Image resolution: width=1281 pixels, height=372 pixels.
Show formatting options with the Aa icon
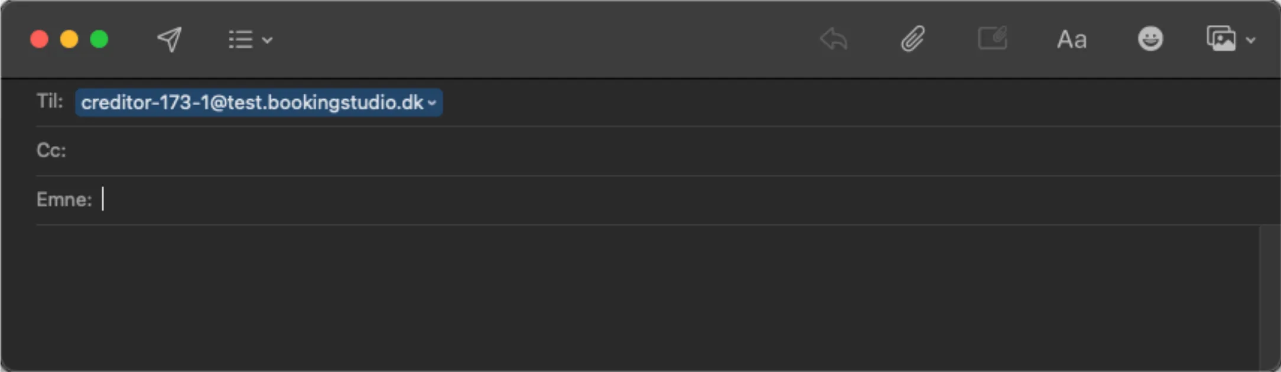tap(1072, 40)
